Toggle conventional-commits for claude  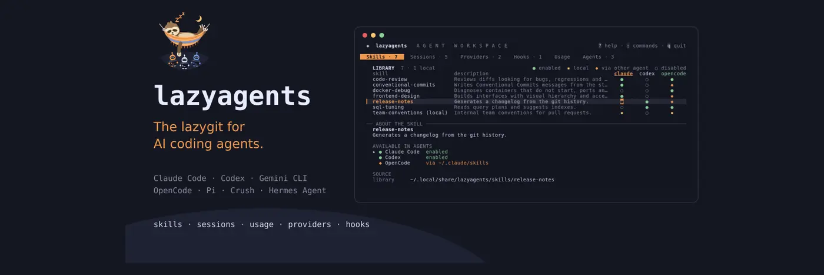622,85
